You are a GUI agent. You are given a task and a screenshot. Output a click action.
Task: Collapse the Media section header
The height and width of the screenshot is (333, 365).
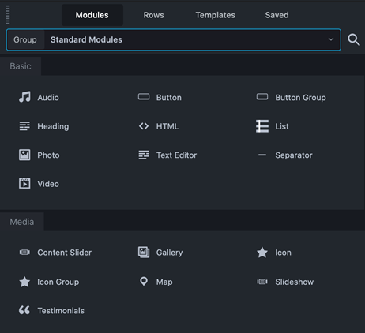[22, 222]
